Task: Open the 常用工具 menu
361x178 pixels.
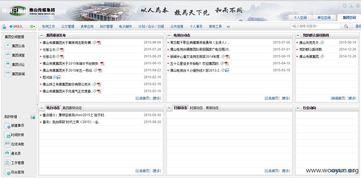Action: (x=215, y=26)
